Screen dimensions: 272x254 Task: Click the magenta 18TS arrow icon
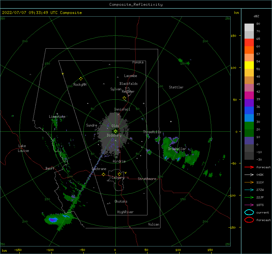tap(249, 205)
